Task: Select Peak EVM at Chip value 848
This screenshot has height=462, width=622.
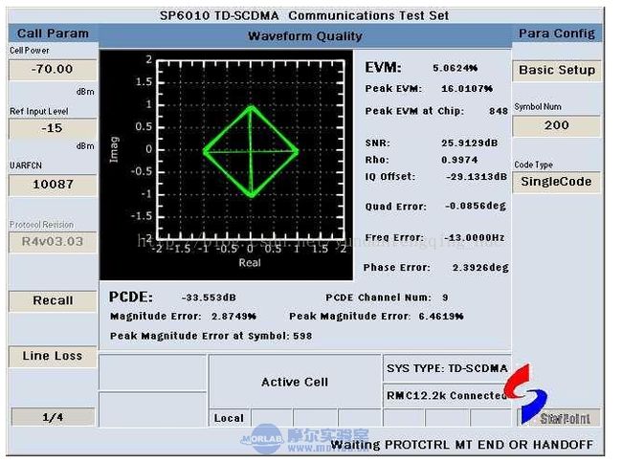Action: [x=499, y=112]
